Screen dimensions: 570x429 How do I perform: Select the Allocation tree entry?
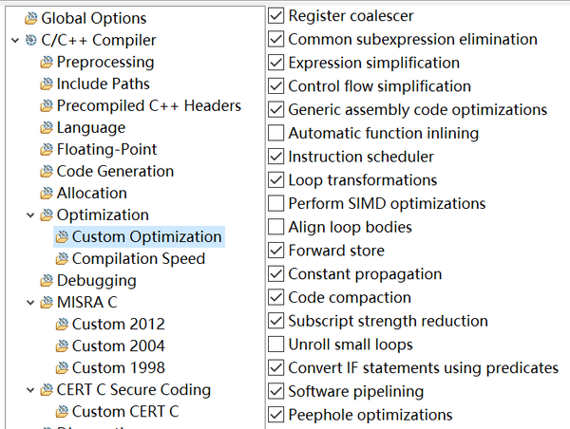(91, 194)
